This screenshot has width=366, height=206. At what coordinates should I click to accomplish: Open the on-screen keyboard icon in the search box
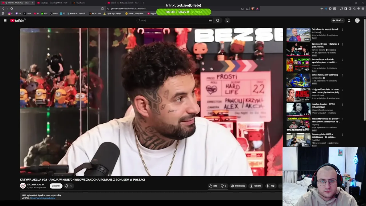coord(210,20)
